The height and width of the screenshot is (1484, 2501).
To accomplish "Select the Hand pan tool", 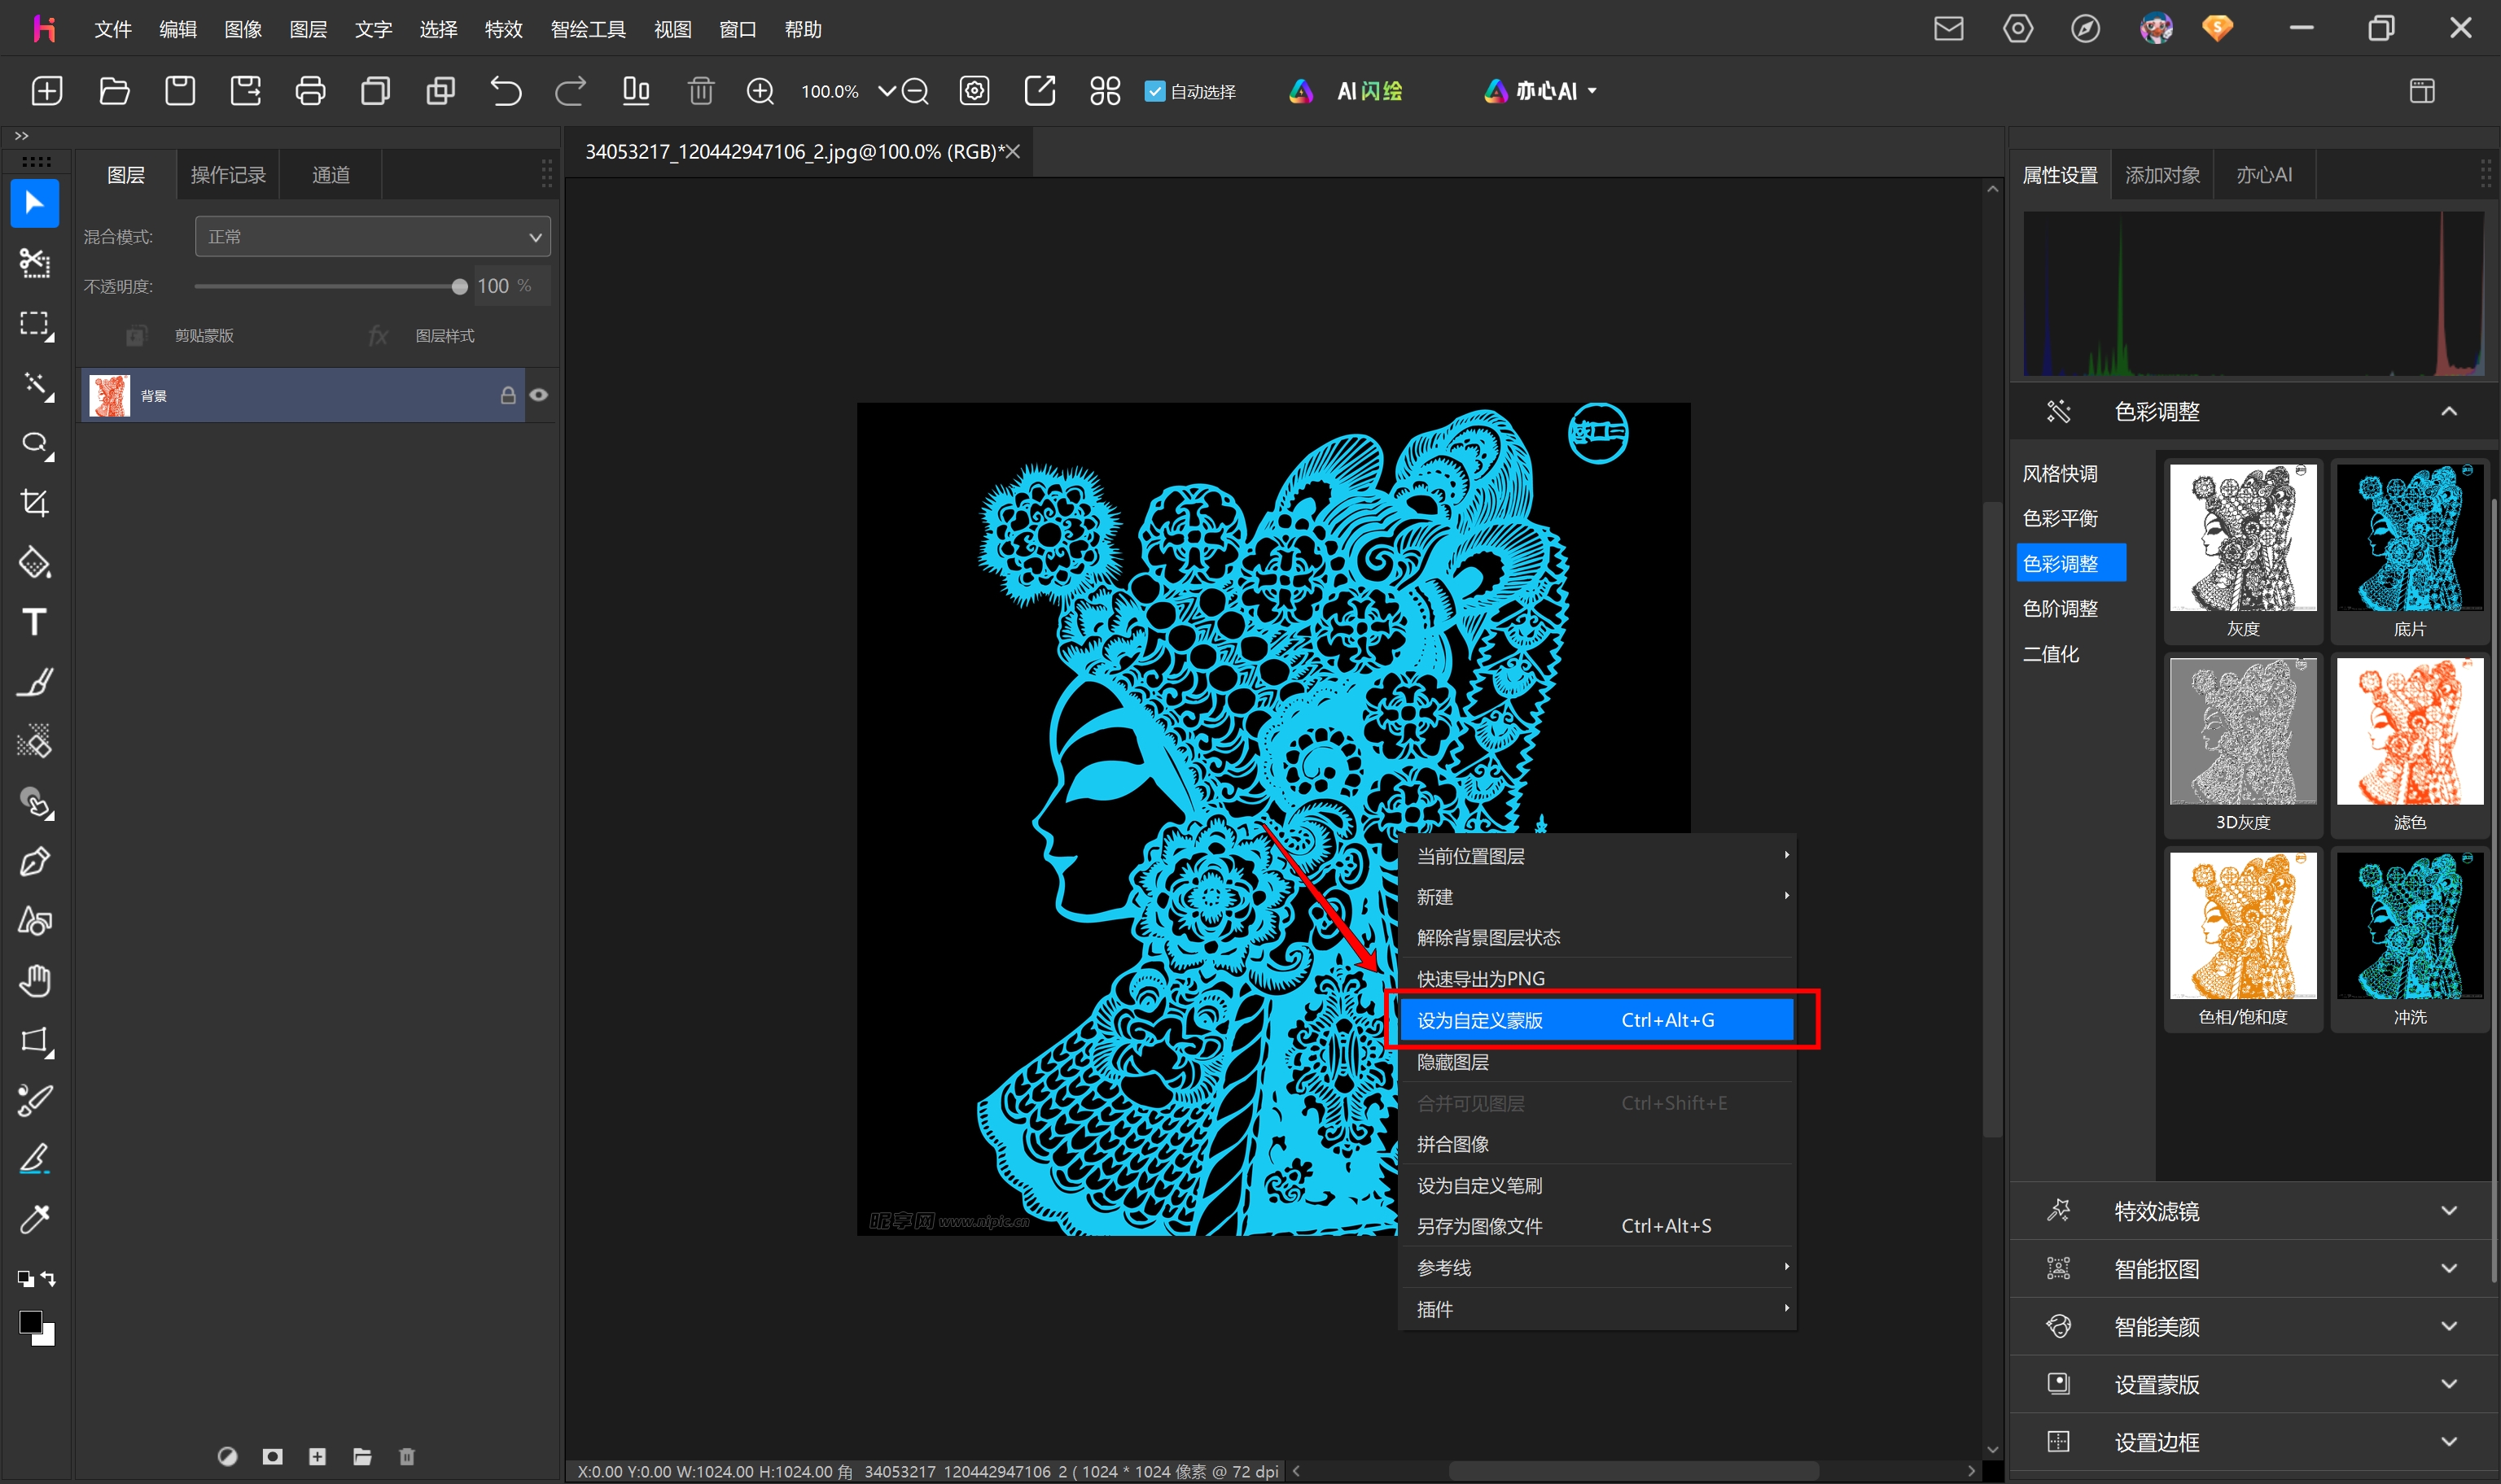I will (35, 981).
